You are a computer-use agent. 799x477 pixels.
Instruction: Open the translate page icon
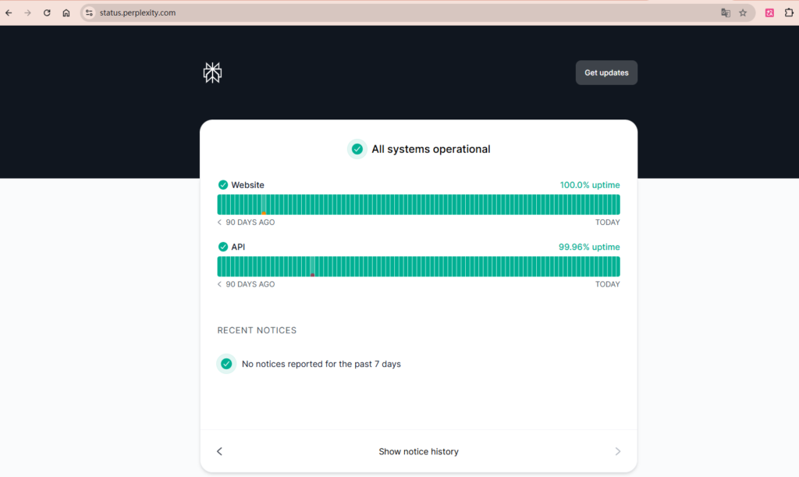[725, 12]
